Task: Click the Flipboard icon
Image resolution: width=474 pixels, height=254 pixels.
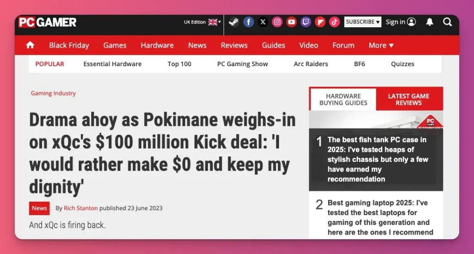Action: click(x=320, y=22)
